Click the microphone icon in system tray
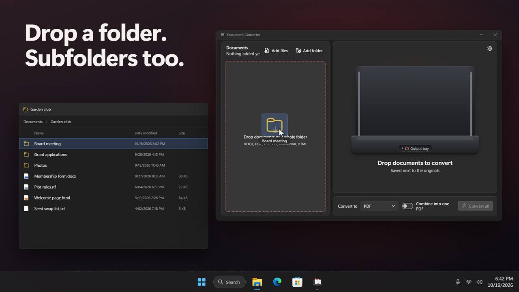 458,282
